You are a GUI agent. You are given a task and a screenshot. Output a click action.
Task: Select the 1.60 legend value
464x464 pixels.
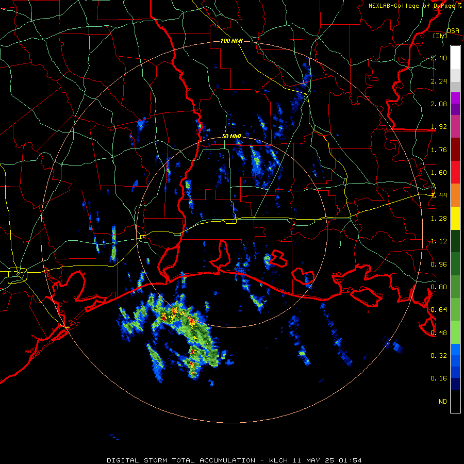coord(439,173)
